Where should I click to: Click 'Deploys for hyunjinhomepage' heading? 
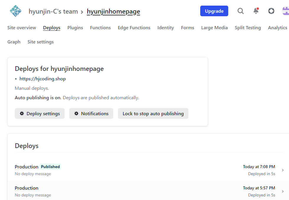(59, 69)
